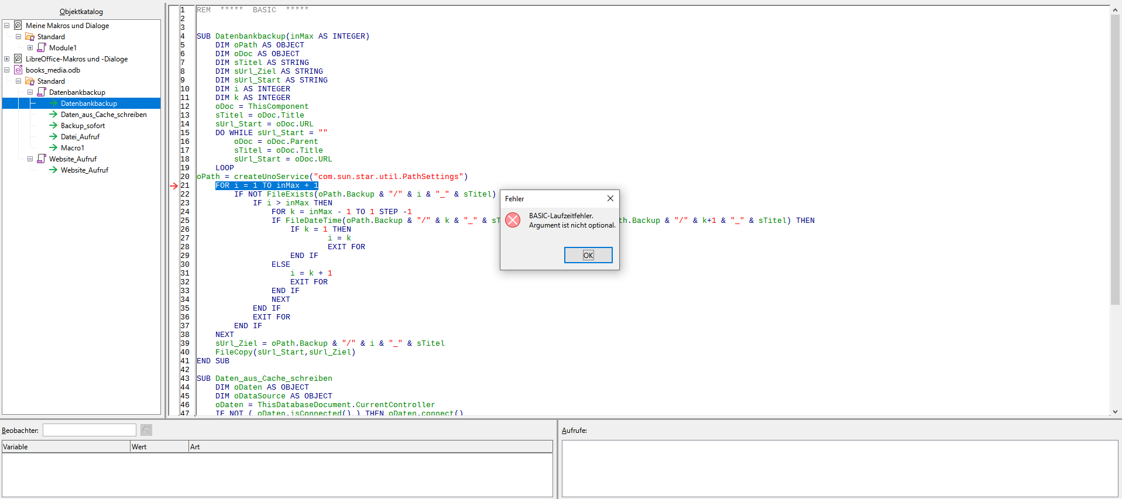This screenshot has height=499, width=1122.
Task: Select Module1 in the object catalog
Action: point(63,48)
